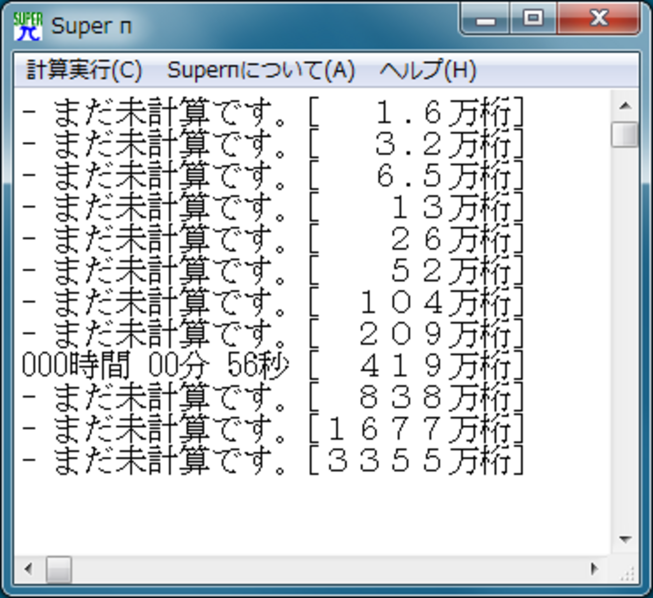Select the 52万桁 result row
Viewport: 653px width, 598px height.
(x=273, y=270)
